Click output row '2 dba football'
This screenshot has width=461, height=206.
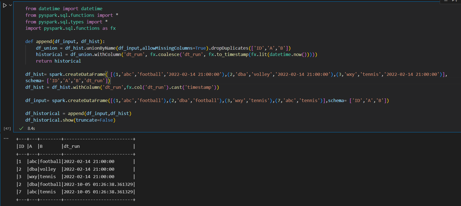[x=76, y=184]
